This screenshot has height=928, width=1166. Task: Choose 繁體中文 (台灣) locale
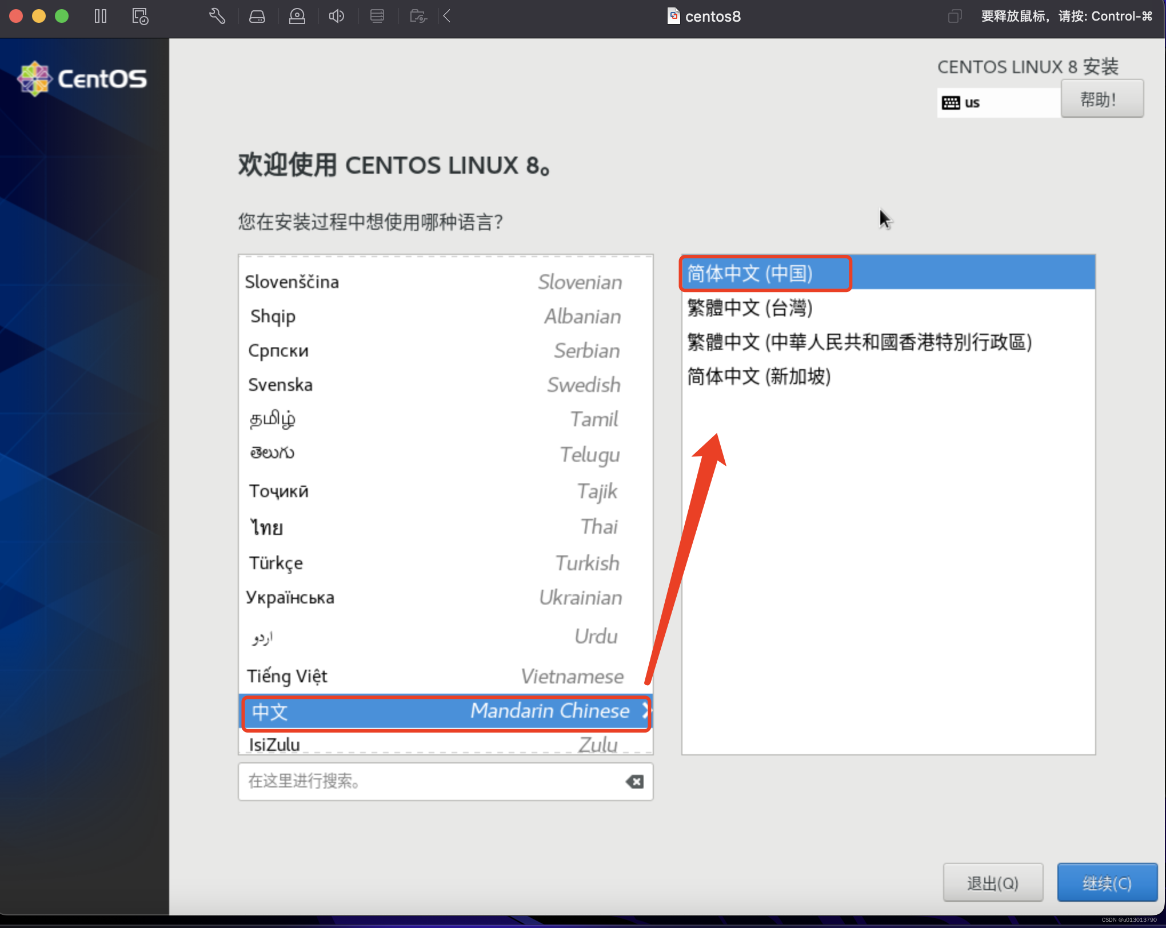click(x=888, y=307)
